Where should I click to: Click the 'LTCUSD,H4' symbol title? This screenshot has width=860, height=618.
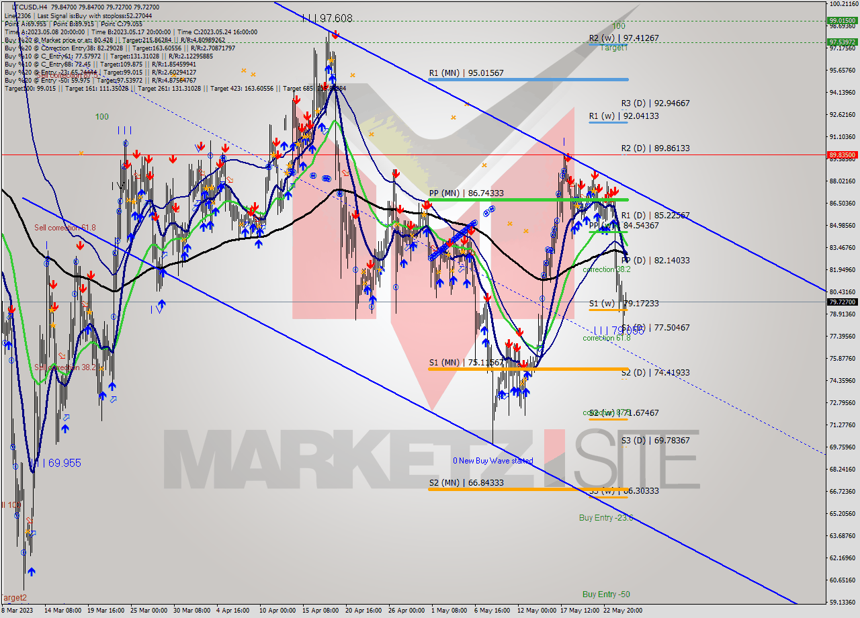point(29,7)
